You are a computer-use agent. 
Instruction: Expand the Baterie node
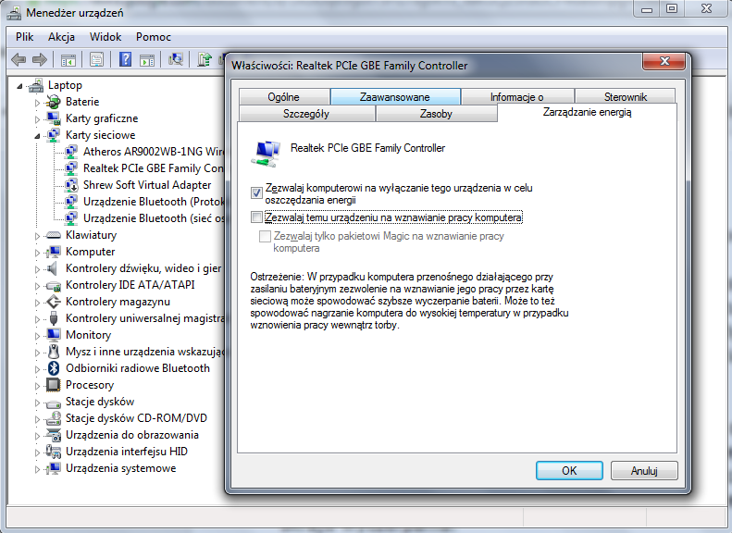coord(37,102)
